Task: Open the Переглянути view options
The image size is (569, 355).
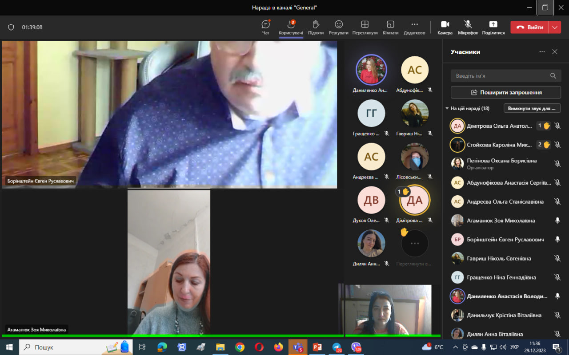Action: 365,28
